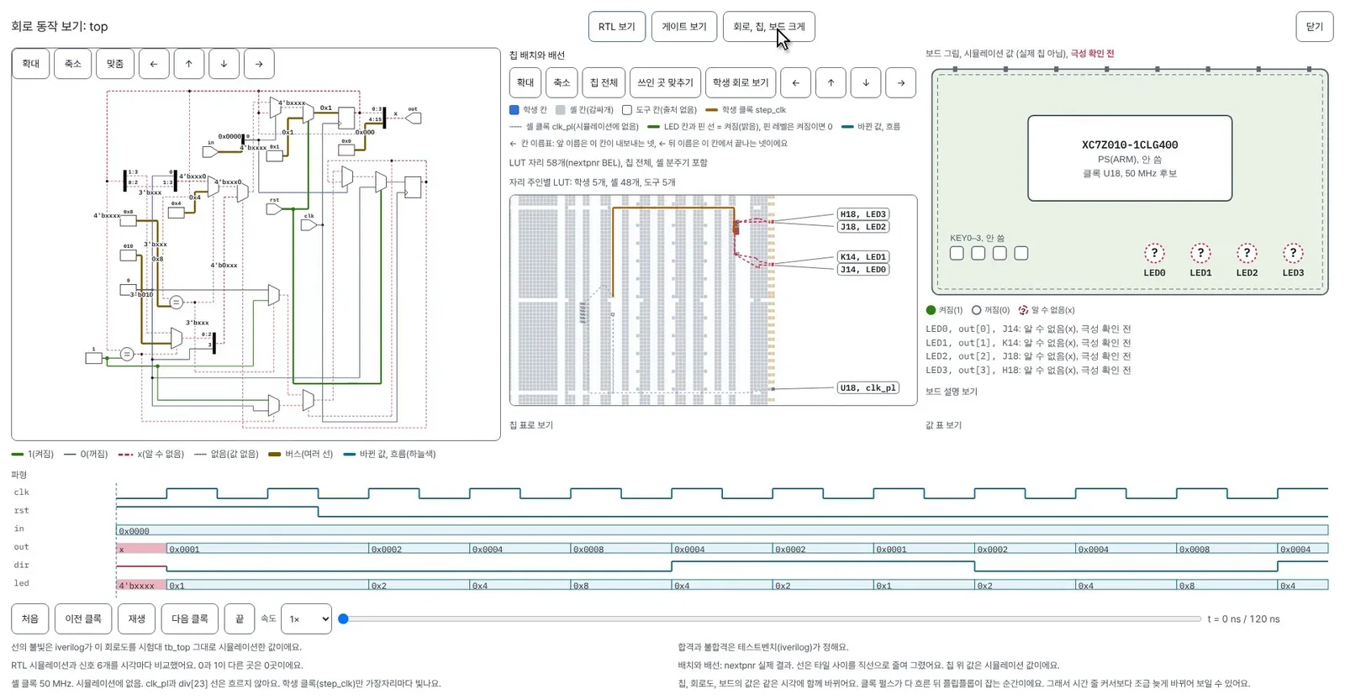This screenshot has height=700, width=1345.
Task: Toggle the first KEY0–3 square on the board
Action: tap(957, 253)
